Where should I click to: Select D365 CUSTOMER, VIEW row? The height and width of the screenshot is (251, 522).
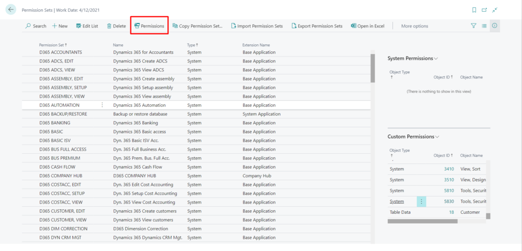pyautogui.click(x=196, y=220)
